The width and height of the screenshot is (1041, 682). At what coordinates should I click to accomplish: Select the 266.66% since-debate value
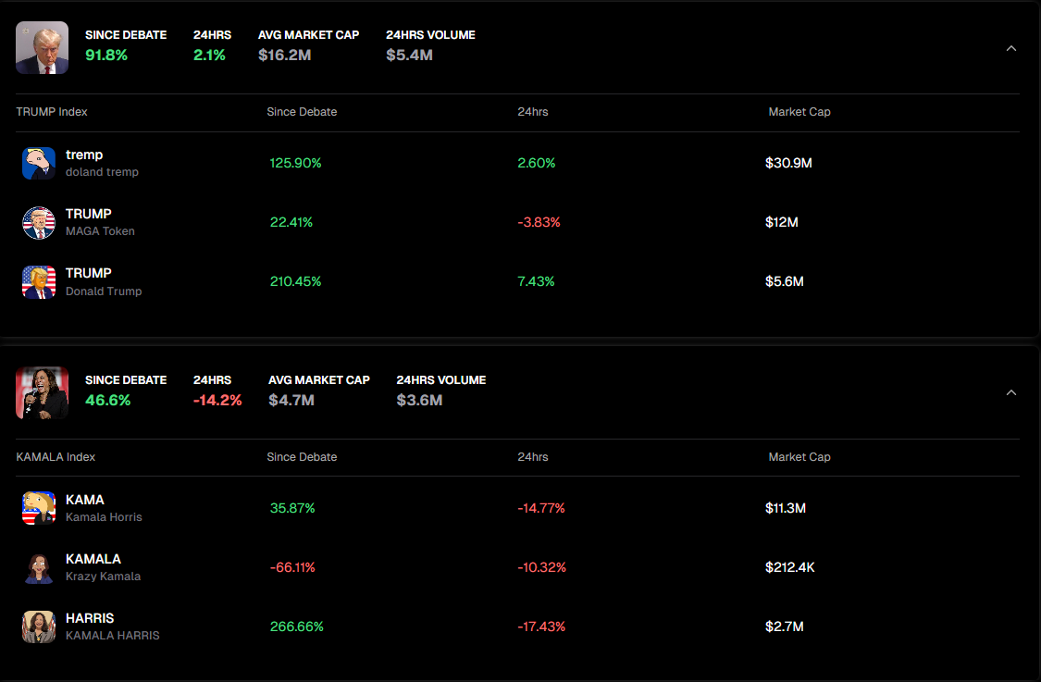click(297, 626)
